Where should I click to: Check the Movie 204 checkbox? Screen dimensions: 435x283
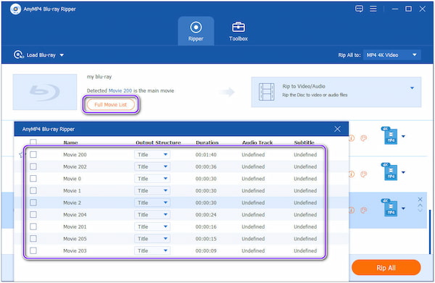pyautogui.click(x=33, y=215)
